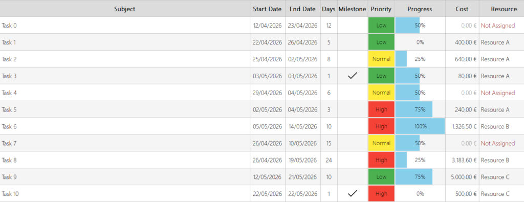This screenshot has width=524, height=202.
Task: Click the empty milestone cell of Task 5
Action: point(352,109)
